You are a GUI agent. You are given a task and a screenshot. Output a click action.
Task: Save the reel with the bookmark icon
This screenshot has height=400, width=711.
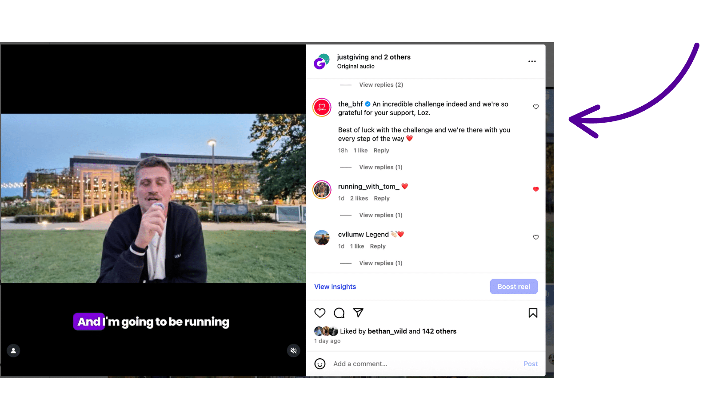[x=533, y=313]
